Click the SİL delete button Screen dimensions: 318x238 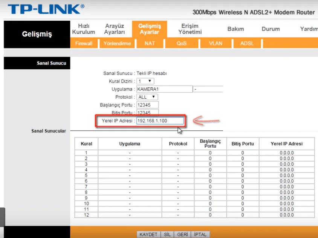[x=167, y=234]
